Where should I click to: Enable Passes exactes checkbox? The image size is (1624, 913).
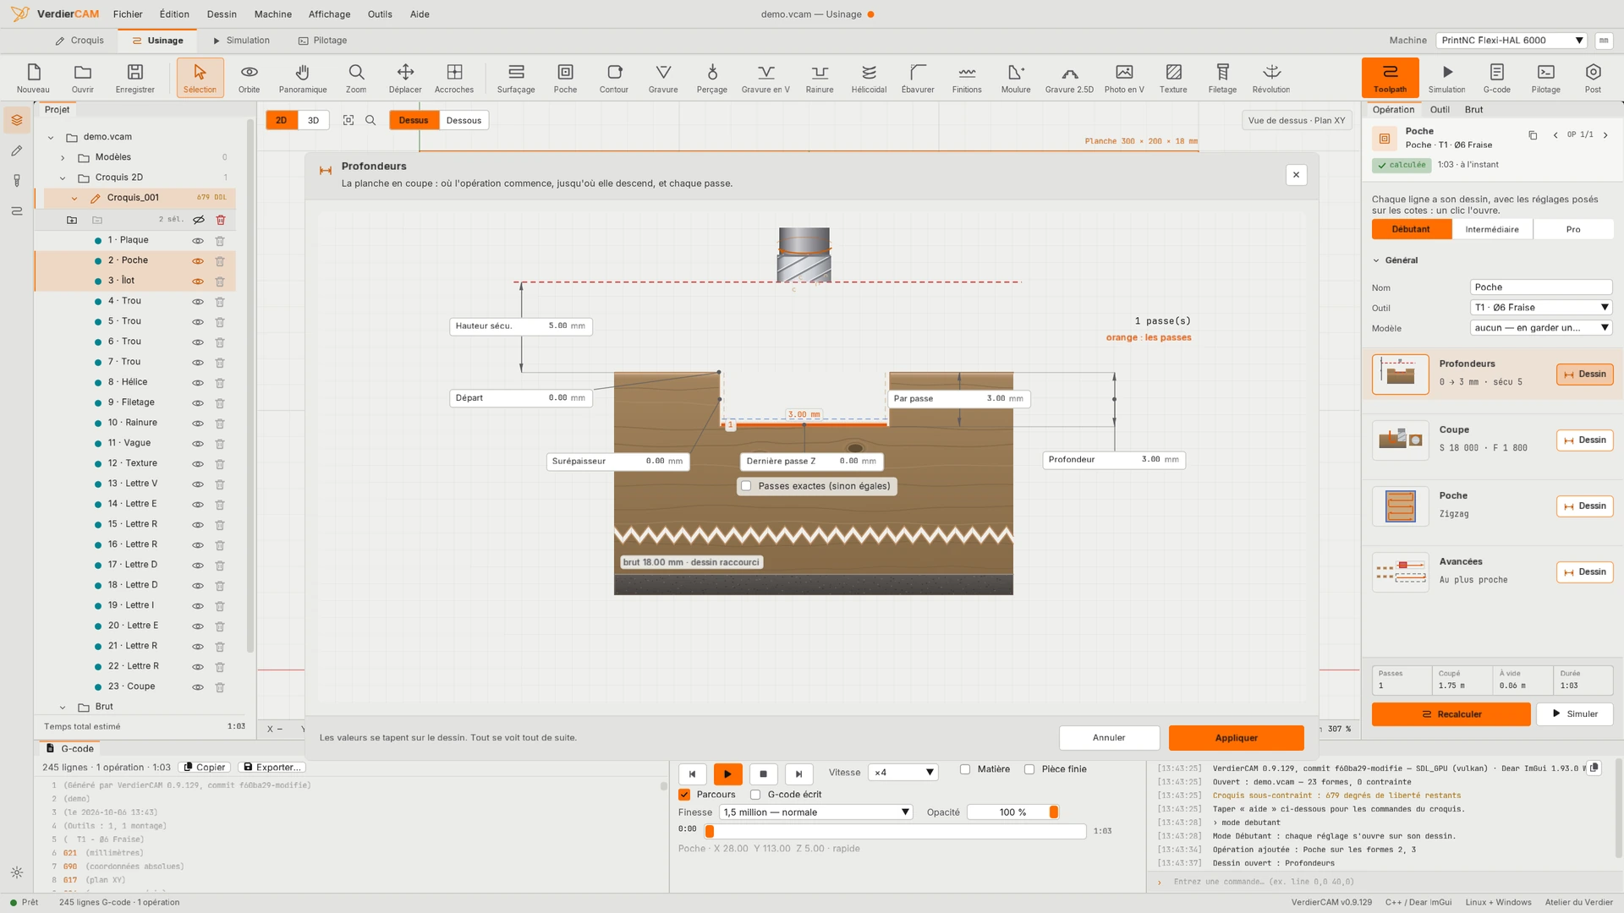click(x=746, y=486)
